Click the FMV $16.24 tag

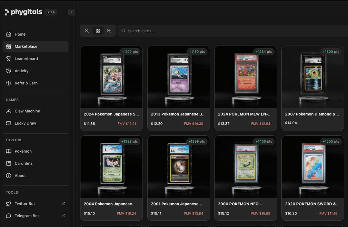point(126,213)
